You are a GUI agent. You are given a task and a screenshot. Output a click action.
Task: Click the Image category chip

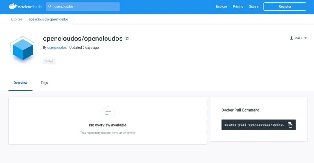tap(49, 61)
